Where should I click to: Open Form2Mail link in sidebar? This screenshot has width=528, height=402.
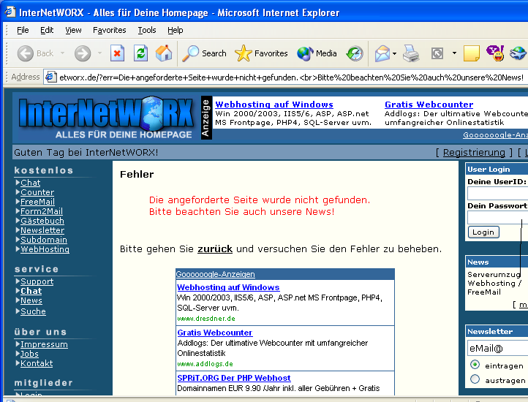click(42, 211)
